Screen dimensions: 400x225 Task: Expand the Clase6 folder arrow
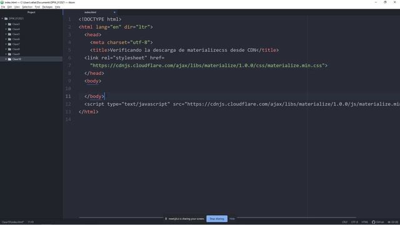(x=6, y=39)
